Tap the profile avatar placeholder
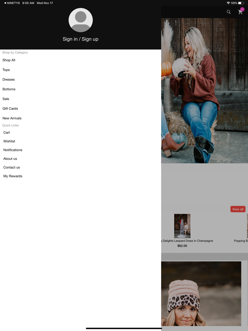The image size is (248, 331). coord(81,20)
